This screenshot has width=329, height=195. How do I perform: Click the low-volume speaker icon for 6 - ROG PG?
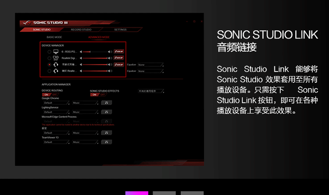click(81, 52)
